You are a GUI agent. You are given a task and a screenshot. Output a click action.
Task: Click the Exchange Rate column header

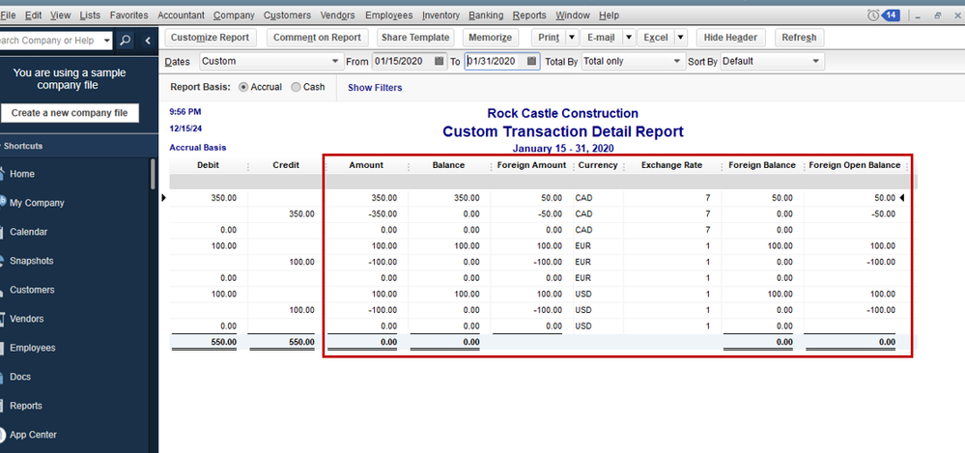point(671,165)
